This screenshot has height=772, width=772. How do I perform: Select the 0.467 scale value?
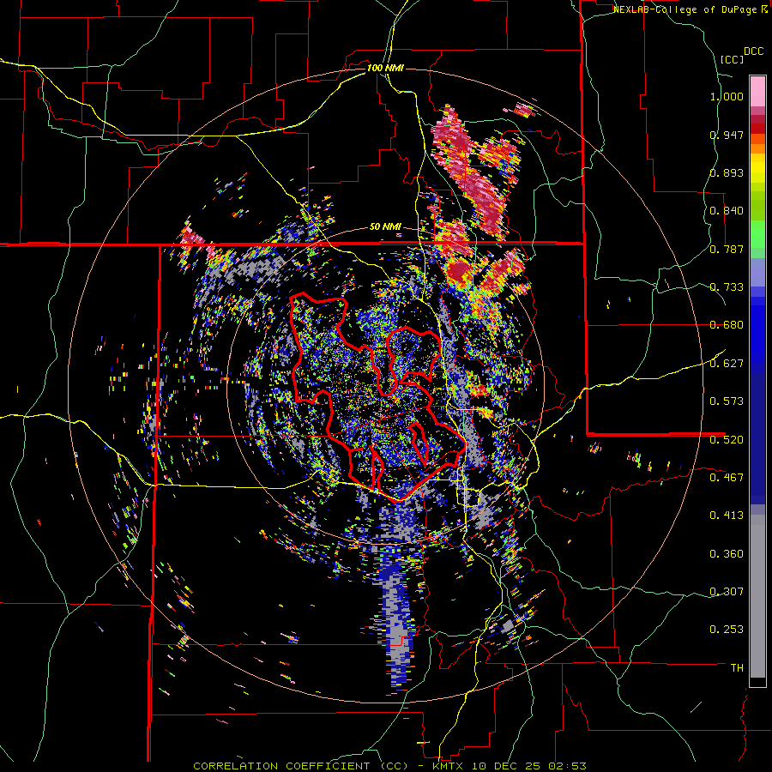(727, 477)
